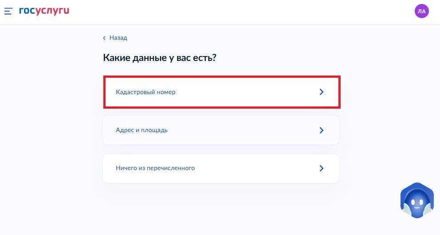440x235 pixels.
Task: Click the blue "гос" part of logo
Action: tap(27, 11)
